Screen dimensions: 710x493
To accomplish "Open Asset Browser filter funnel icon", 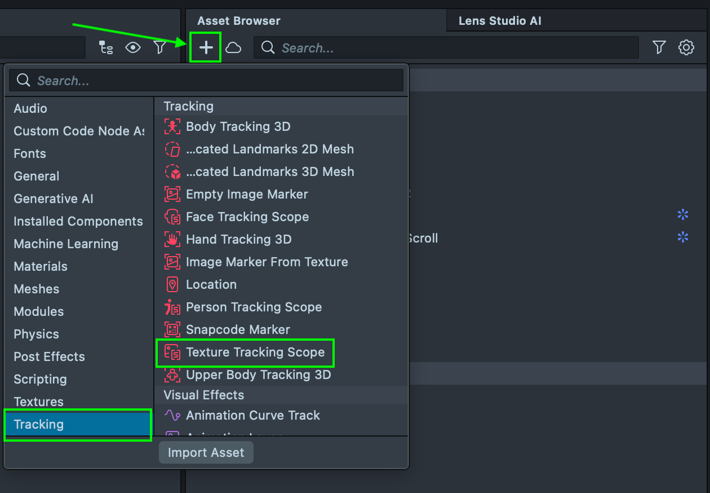I will tap(659, 48).
